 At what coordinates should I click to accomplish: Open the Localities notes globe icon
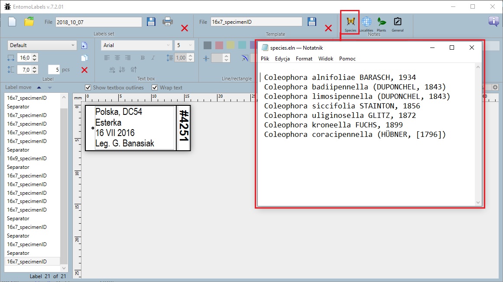pos(366,22)
